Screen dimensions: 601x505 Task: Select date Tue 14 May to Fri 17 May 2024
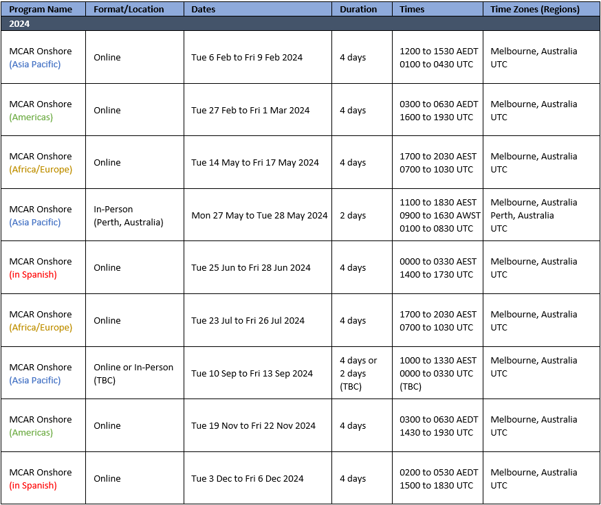255,163
